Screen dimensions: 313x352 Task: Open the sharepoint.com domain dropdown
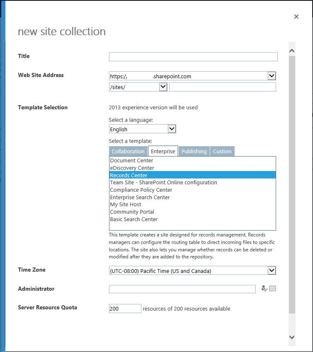point(272,76)
